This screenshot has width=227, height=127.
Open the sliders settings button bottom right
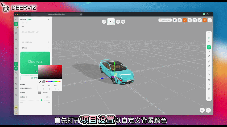[208, 110]
